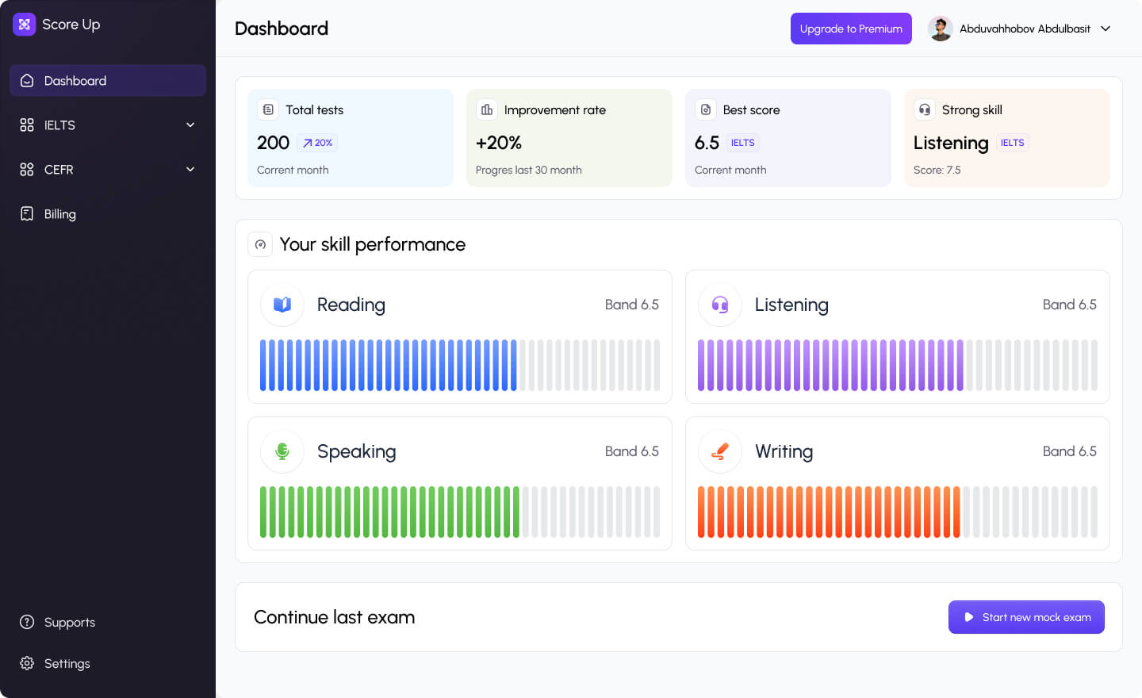Open the Billing page

coord(59,214)
